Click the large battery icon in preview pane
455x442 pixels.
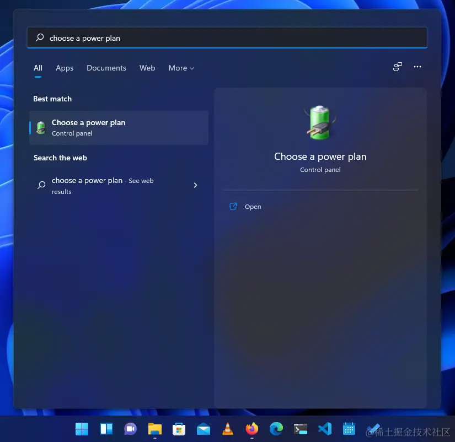320,123
